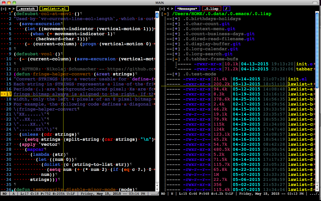Click the < scroll-left button in right tabbar
This screenshot has width=321, height=201.
point(168,9)
